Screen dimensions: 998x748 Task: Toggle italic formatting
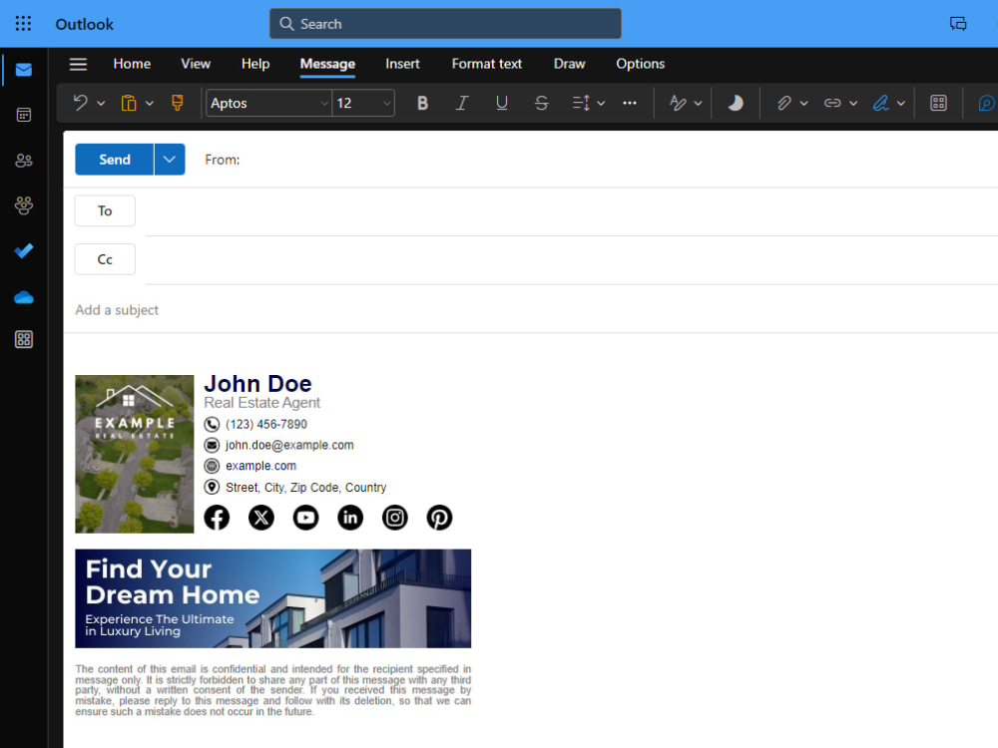pos(462,103)
